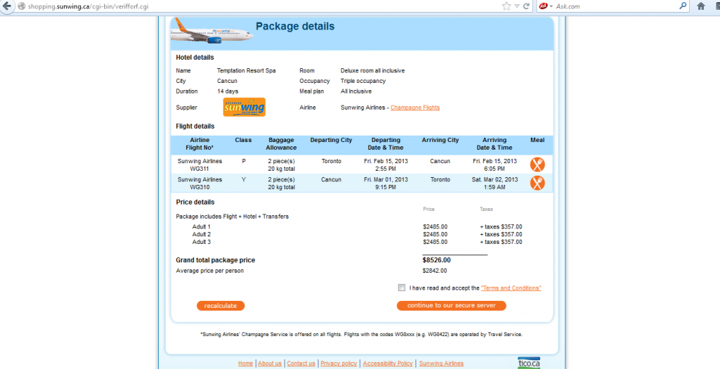
Task: Click the Departing City column header
Action: pyautogui.click(x=331, y=140)
